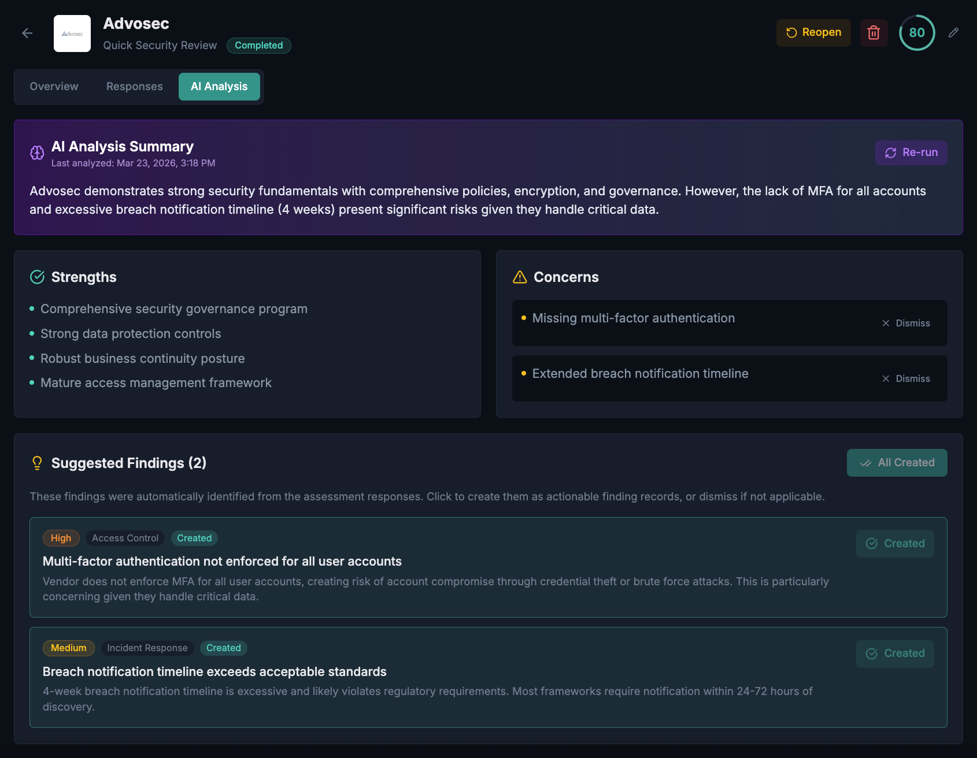This screenshot has height=758, width=977.
Task: Click the score ring showing 80
Action: coord(917,33)
